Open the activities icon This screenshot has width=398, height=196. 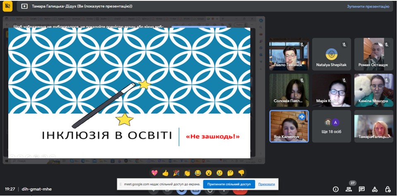pos(375,189)
